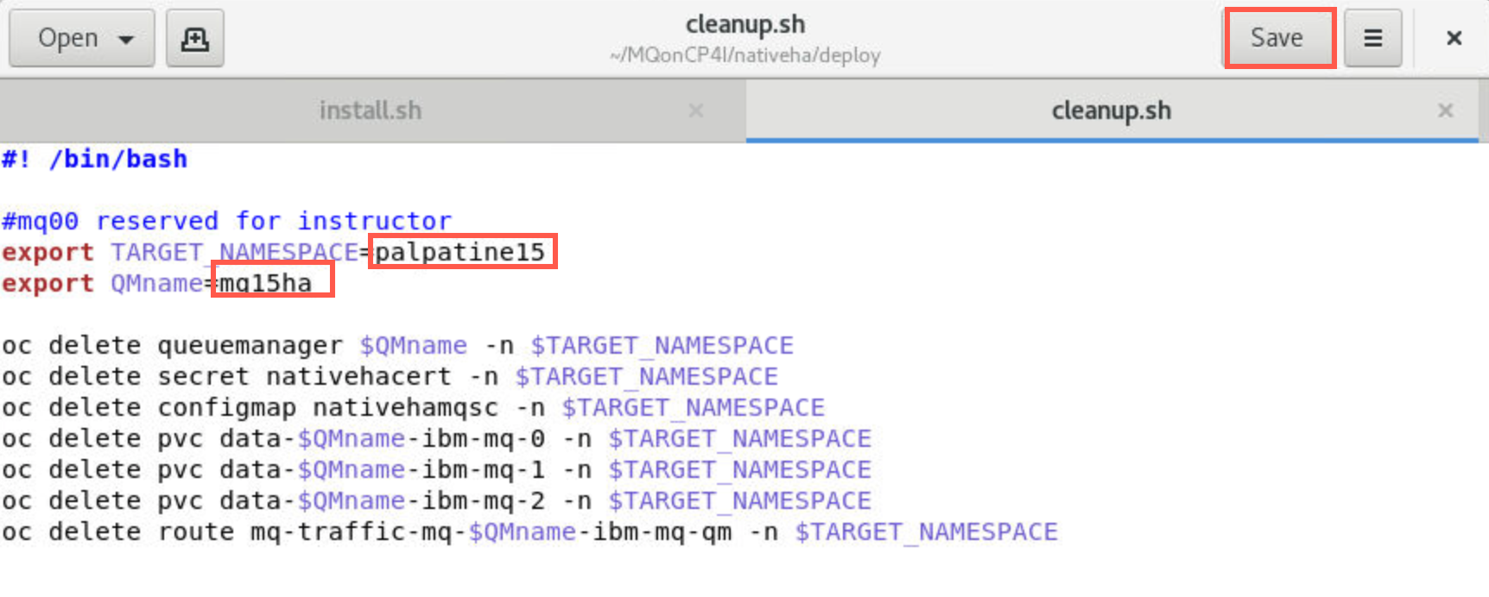
Task: Click the delete configmap nativehamqsc line
Action: (x=413, y=407)
